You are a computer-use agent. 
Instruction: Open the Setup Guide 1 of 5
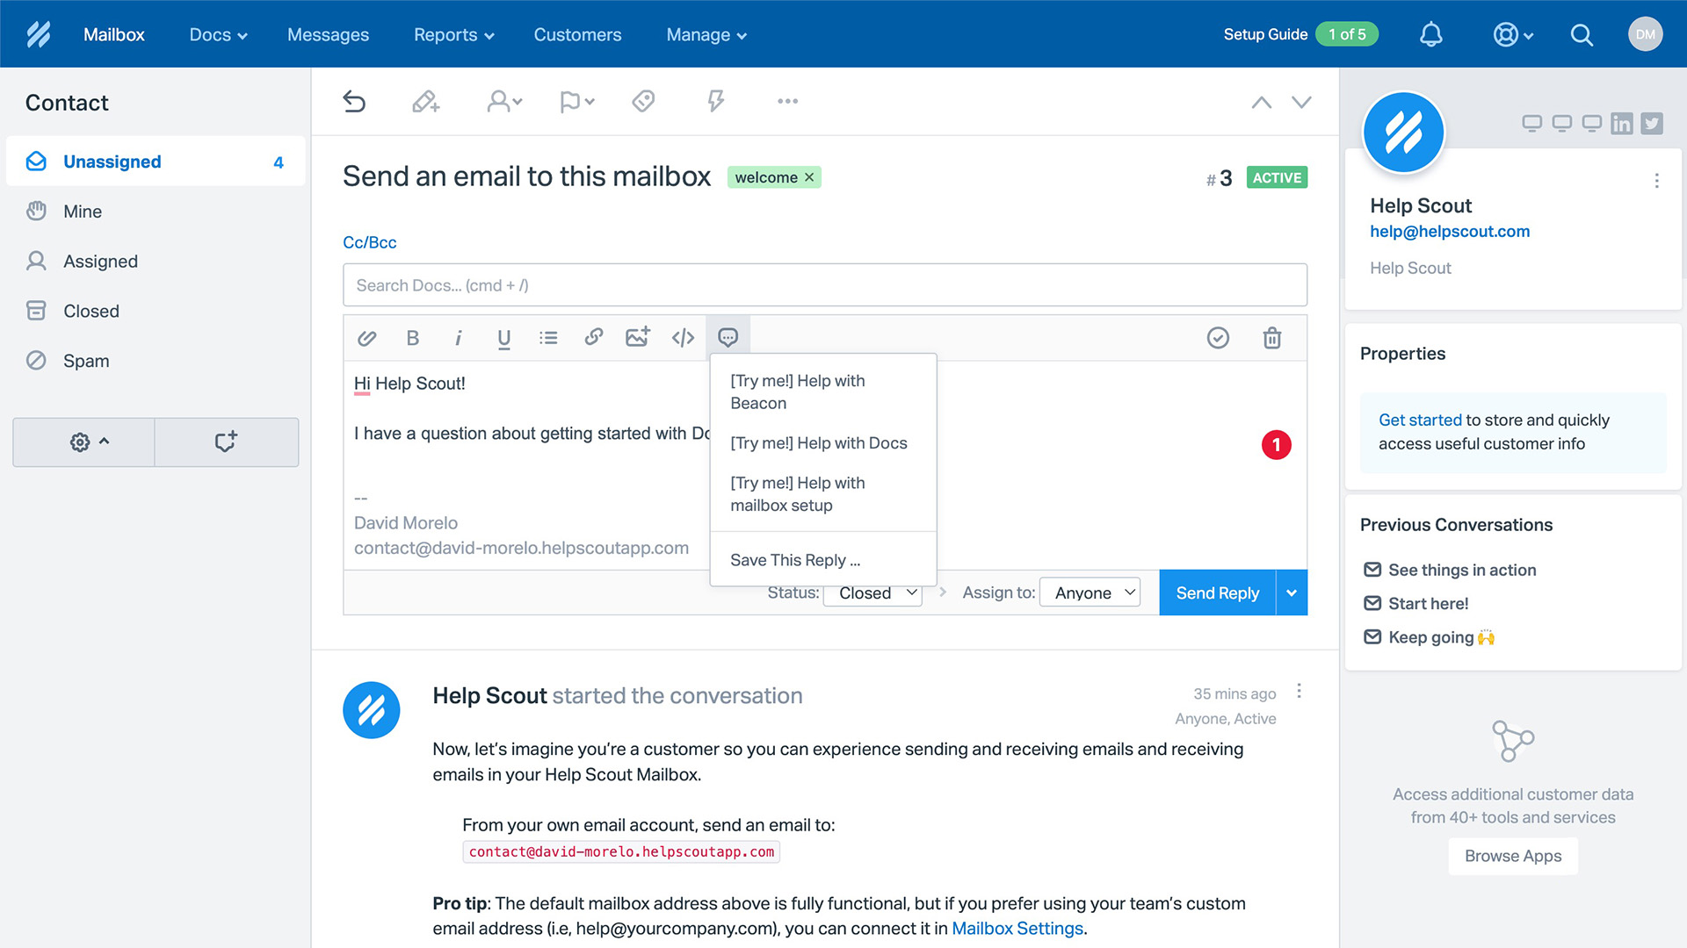[x=1300, y=34]
